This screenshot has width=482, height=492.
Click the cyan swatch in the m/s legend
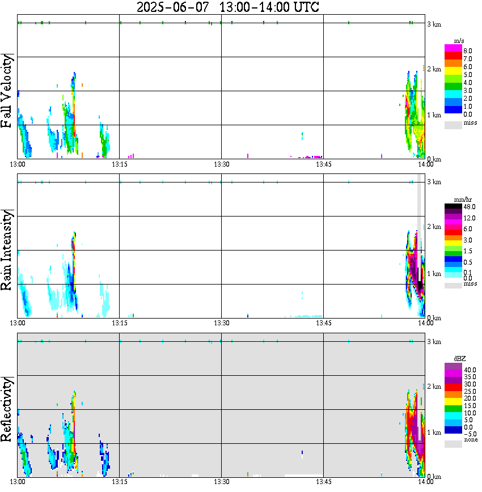coord(453,94)
